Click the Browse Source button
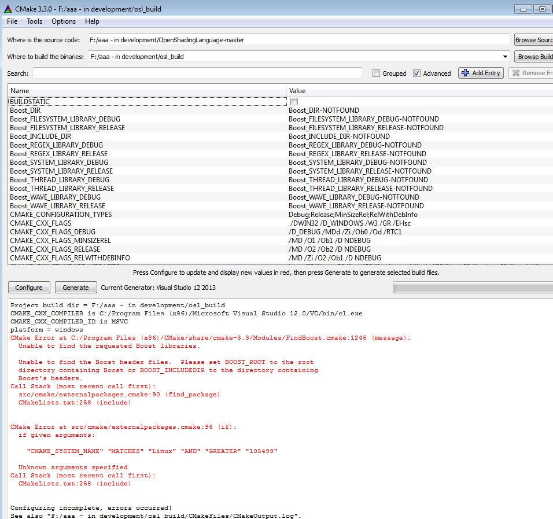 pos(533,40)
